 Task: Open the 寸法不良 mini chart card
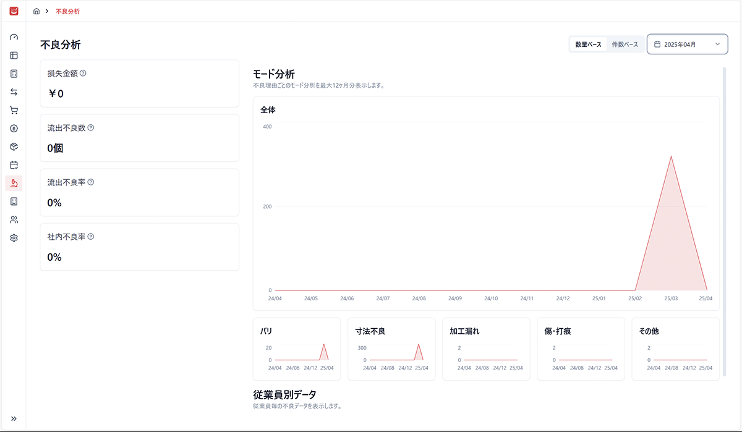point(391,349)
